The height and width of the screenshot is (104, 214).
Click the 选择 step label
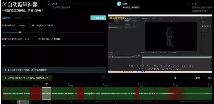point(55,4)
